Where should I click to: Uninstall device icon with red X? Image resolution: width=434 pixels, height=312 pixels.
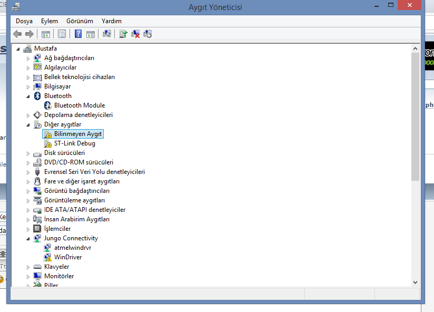tap(135, 34)
